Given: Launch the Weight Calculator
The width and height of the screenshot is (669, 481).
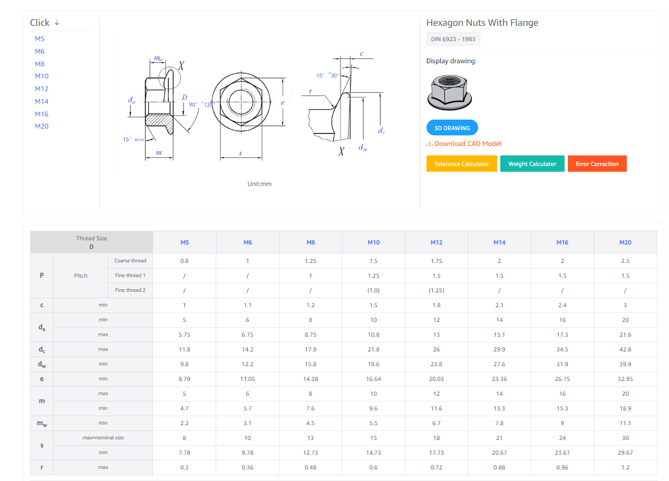Looking at the screenshot, I should point(532,164).
